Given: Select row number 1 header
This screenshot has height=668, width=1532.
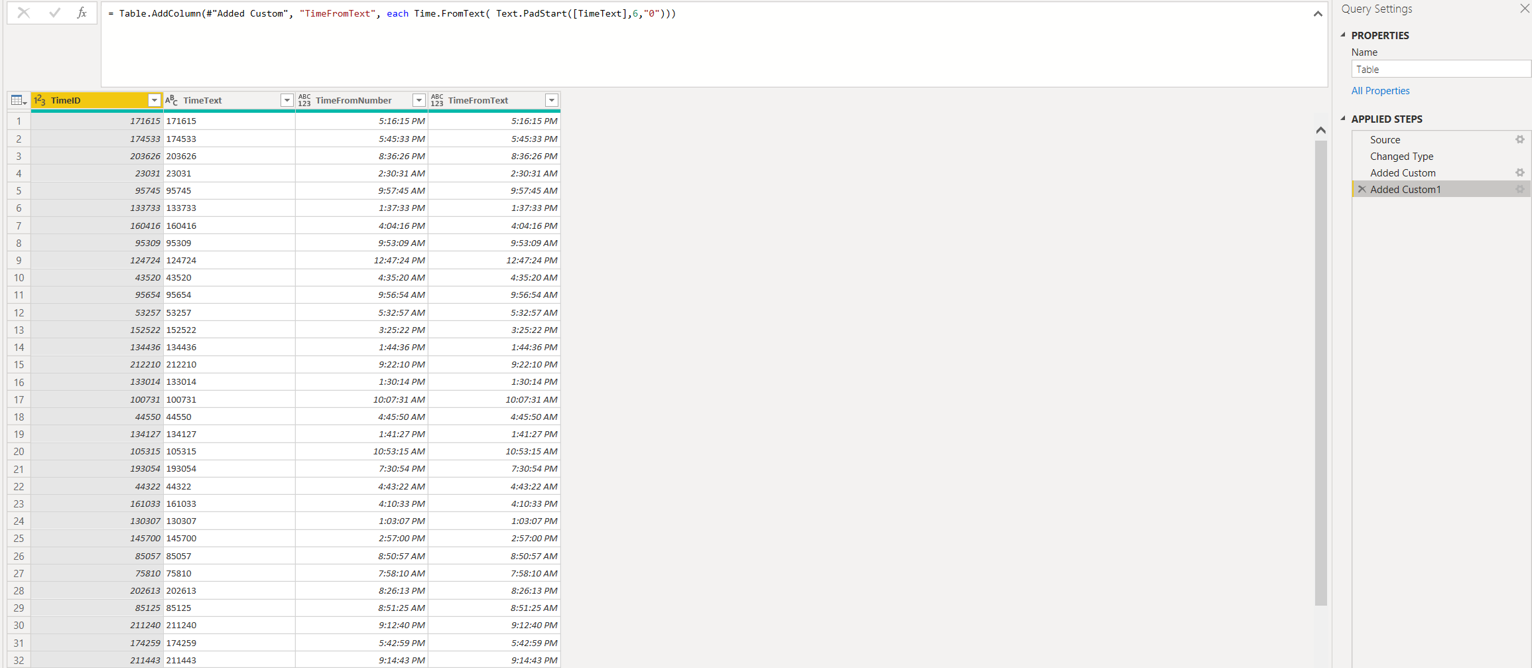Looking at the screenshot, I should [x=19, y=121].
